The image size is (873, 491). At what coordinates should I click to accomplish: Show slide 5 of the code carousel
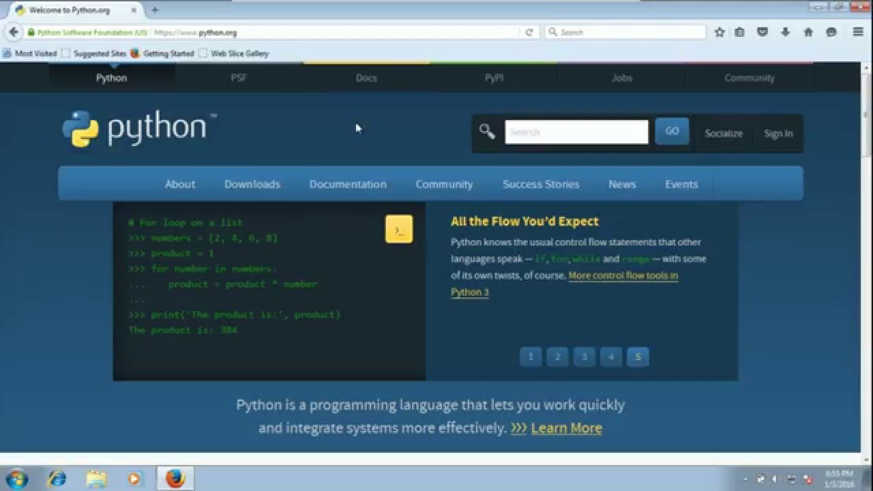tap(638, 357)
